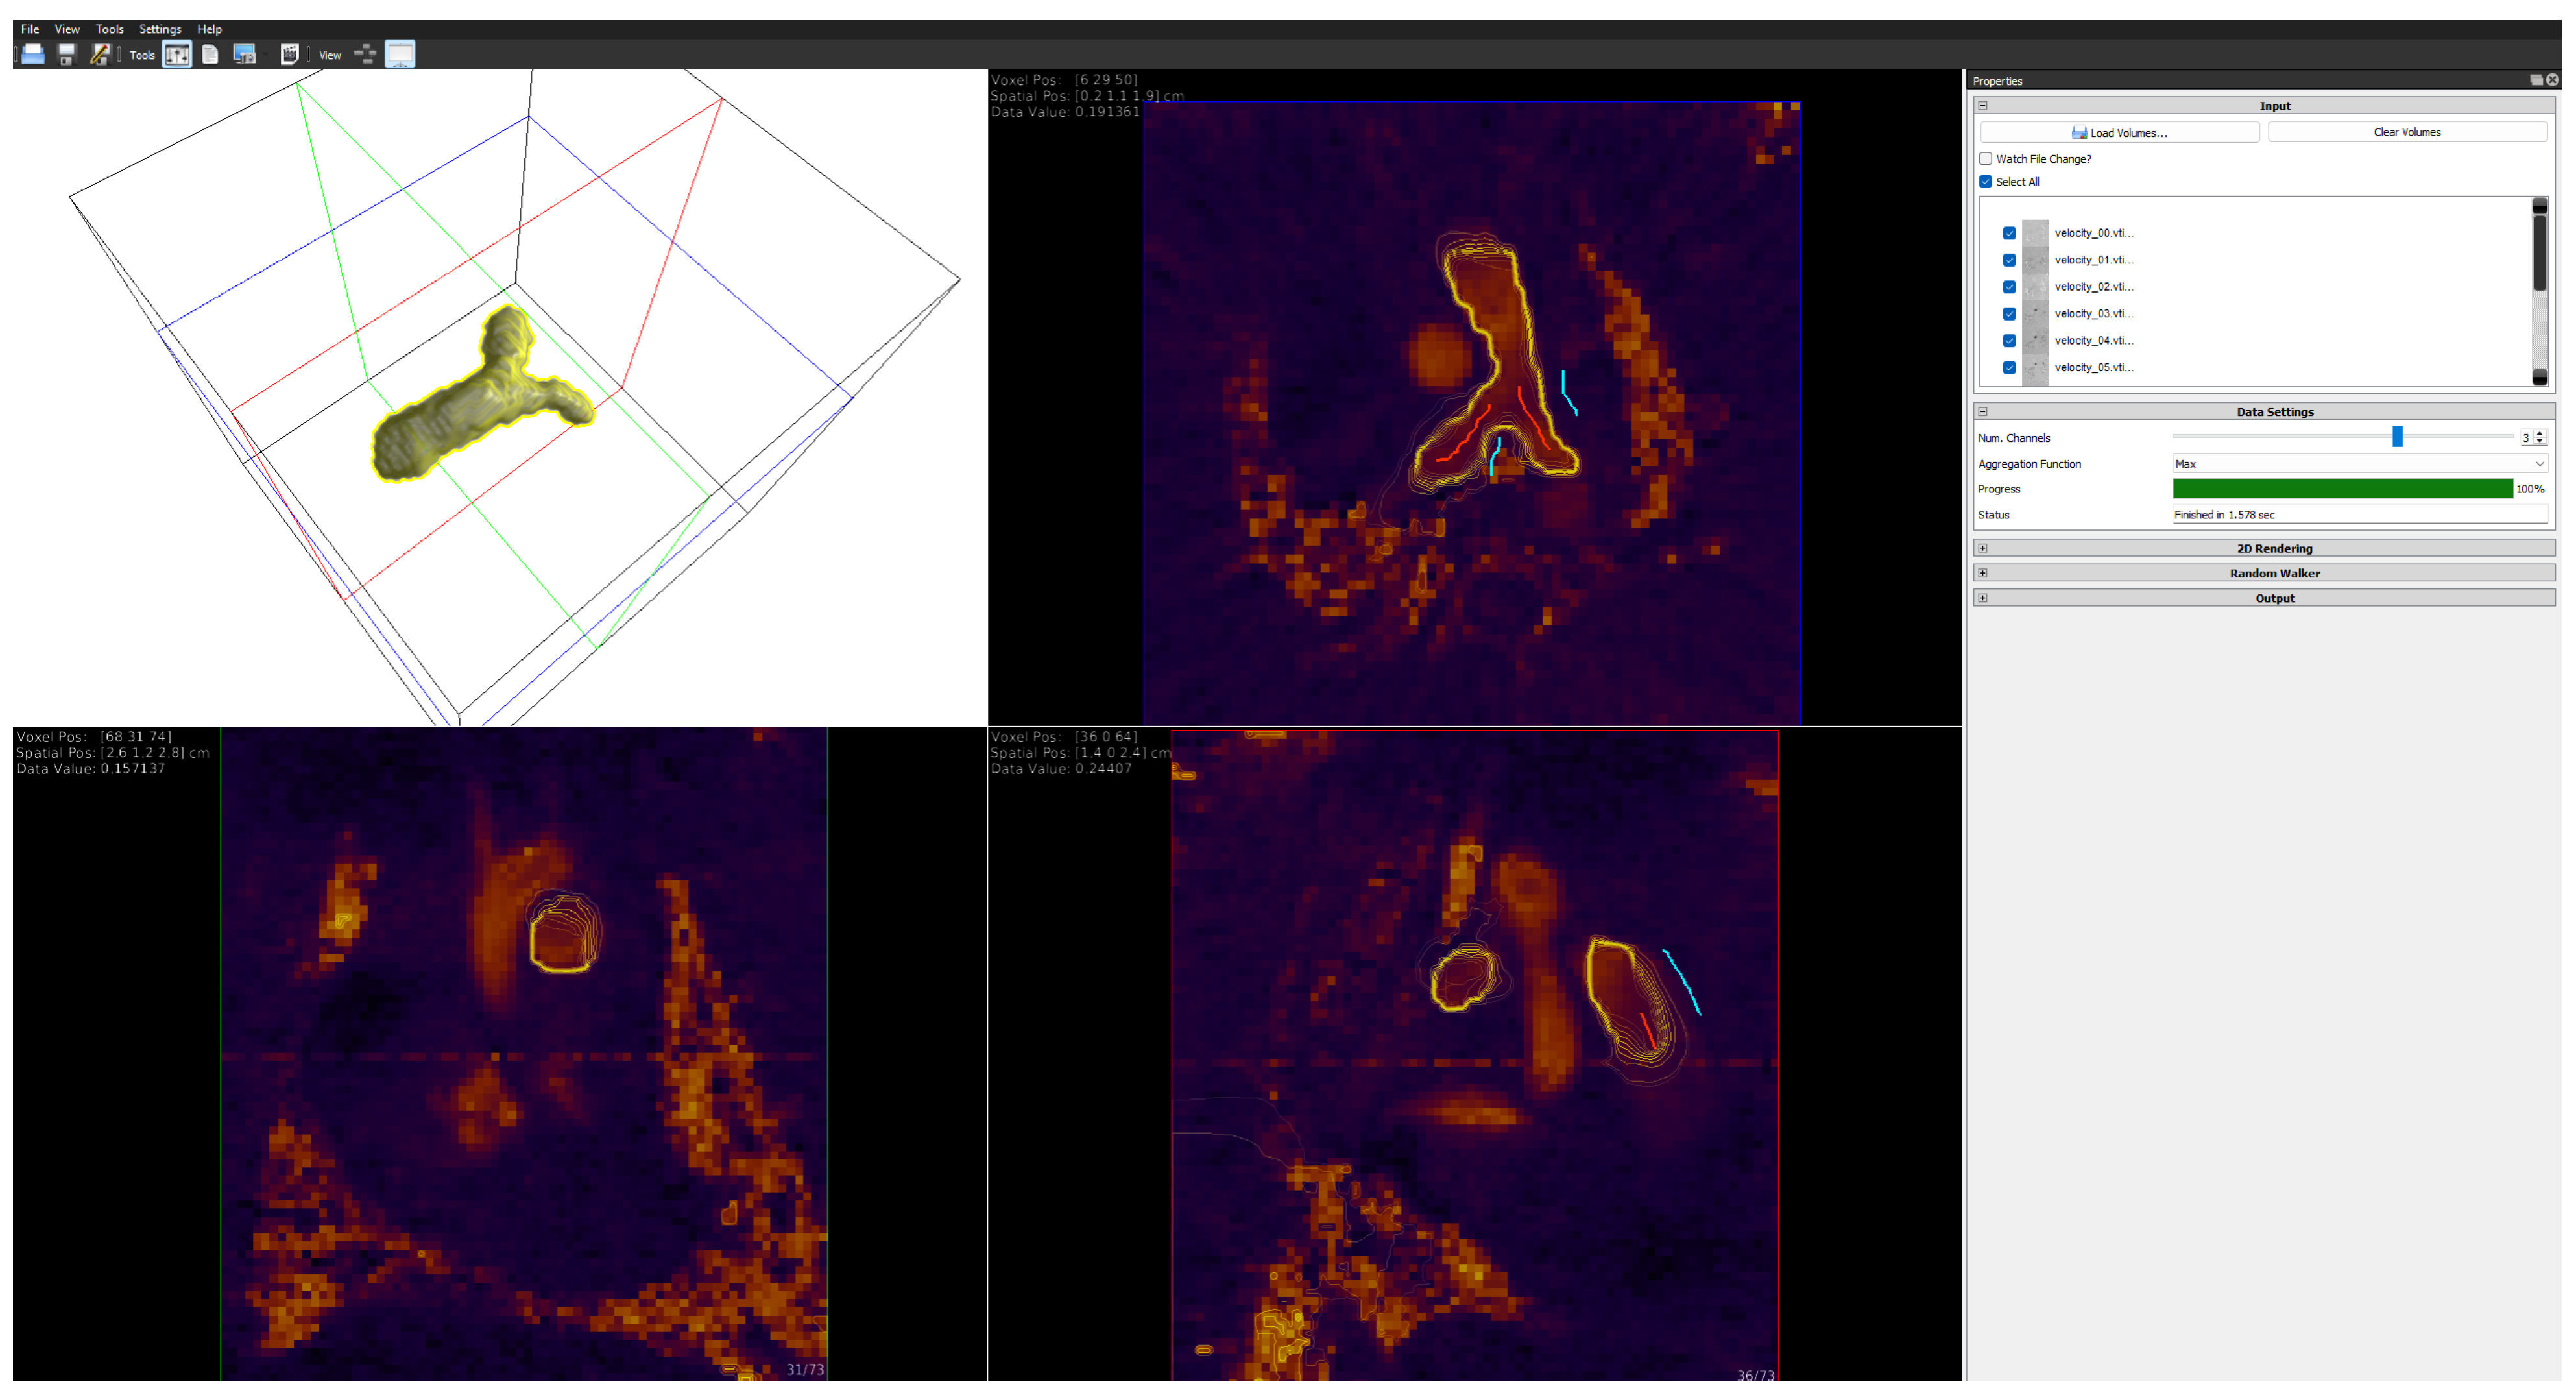Screen dimensions: 2576x1395
Task: Select velocity_02.vti file name
Action: coord(2094,287)
